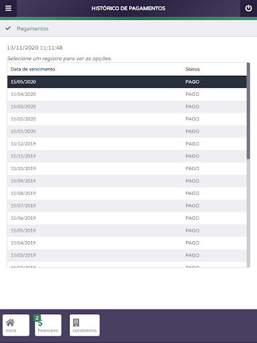Select the 15/09/2019 payment record
257x343 pixels.
point(127,181)
